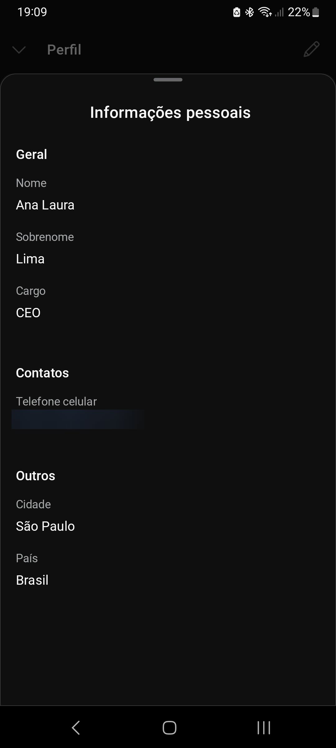Tap the Bluetooth status bar icon
The height and width of the screenshot is (748, 336).
[x=250, y=12]
